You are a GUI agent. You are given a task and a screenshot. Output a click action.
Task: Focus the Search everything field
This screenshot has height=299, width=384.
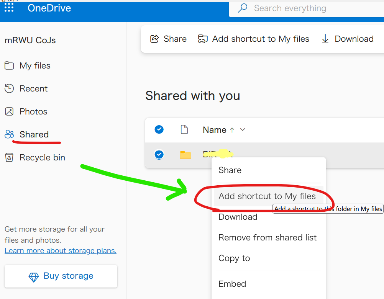pos(306,8)
